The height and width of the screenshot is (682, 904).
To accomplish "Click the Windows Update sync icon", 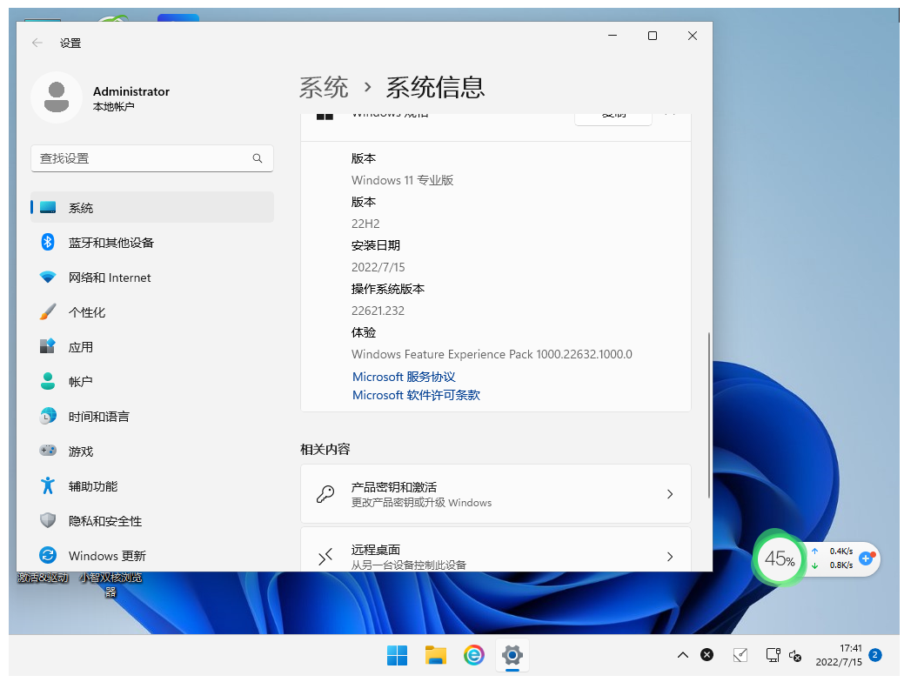I will [x=48, y=555].
